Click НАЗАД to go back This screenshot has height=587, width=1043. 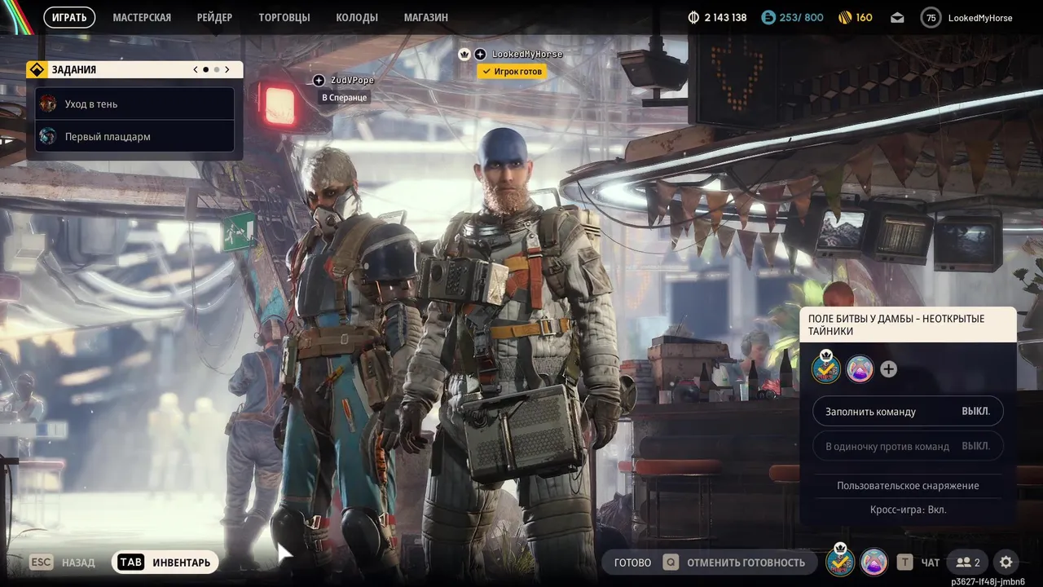(78, 563)
